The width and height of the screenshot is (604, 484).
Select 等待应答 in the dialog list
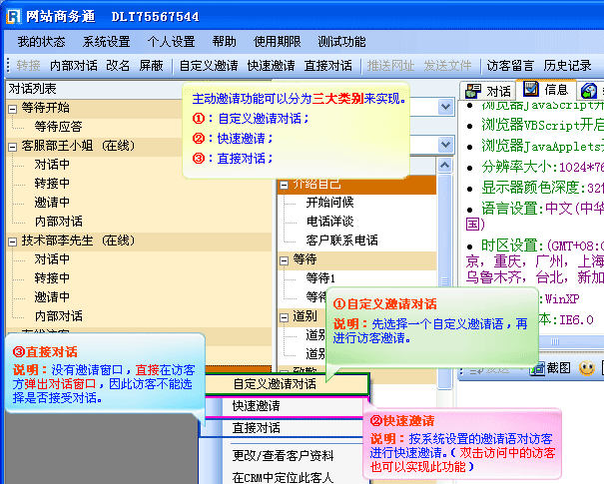[x=58, y=127]
